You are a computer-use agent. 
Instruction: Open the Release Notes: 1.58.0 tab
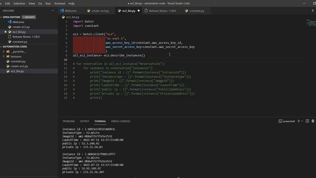[162, 11]
